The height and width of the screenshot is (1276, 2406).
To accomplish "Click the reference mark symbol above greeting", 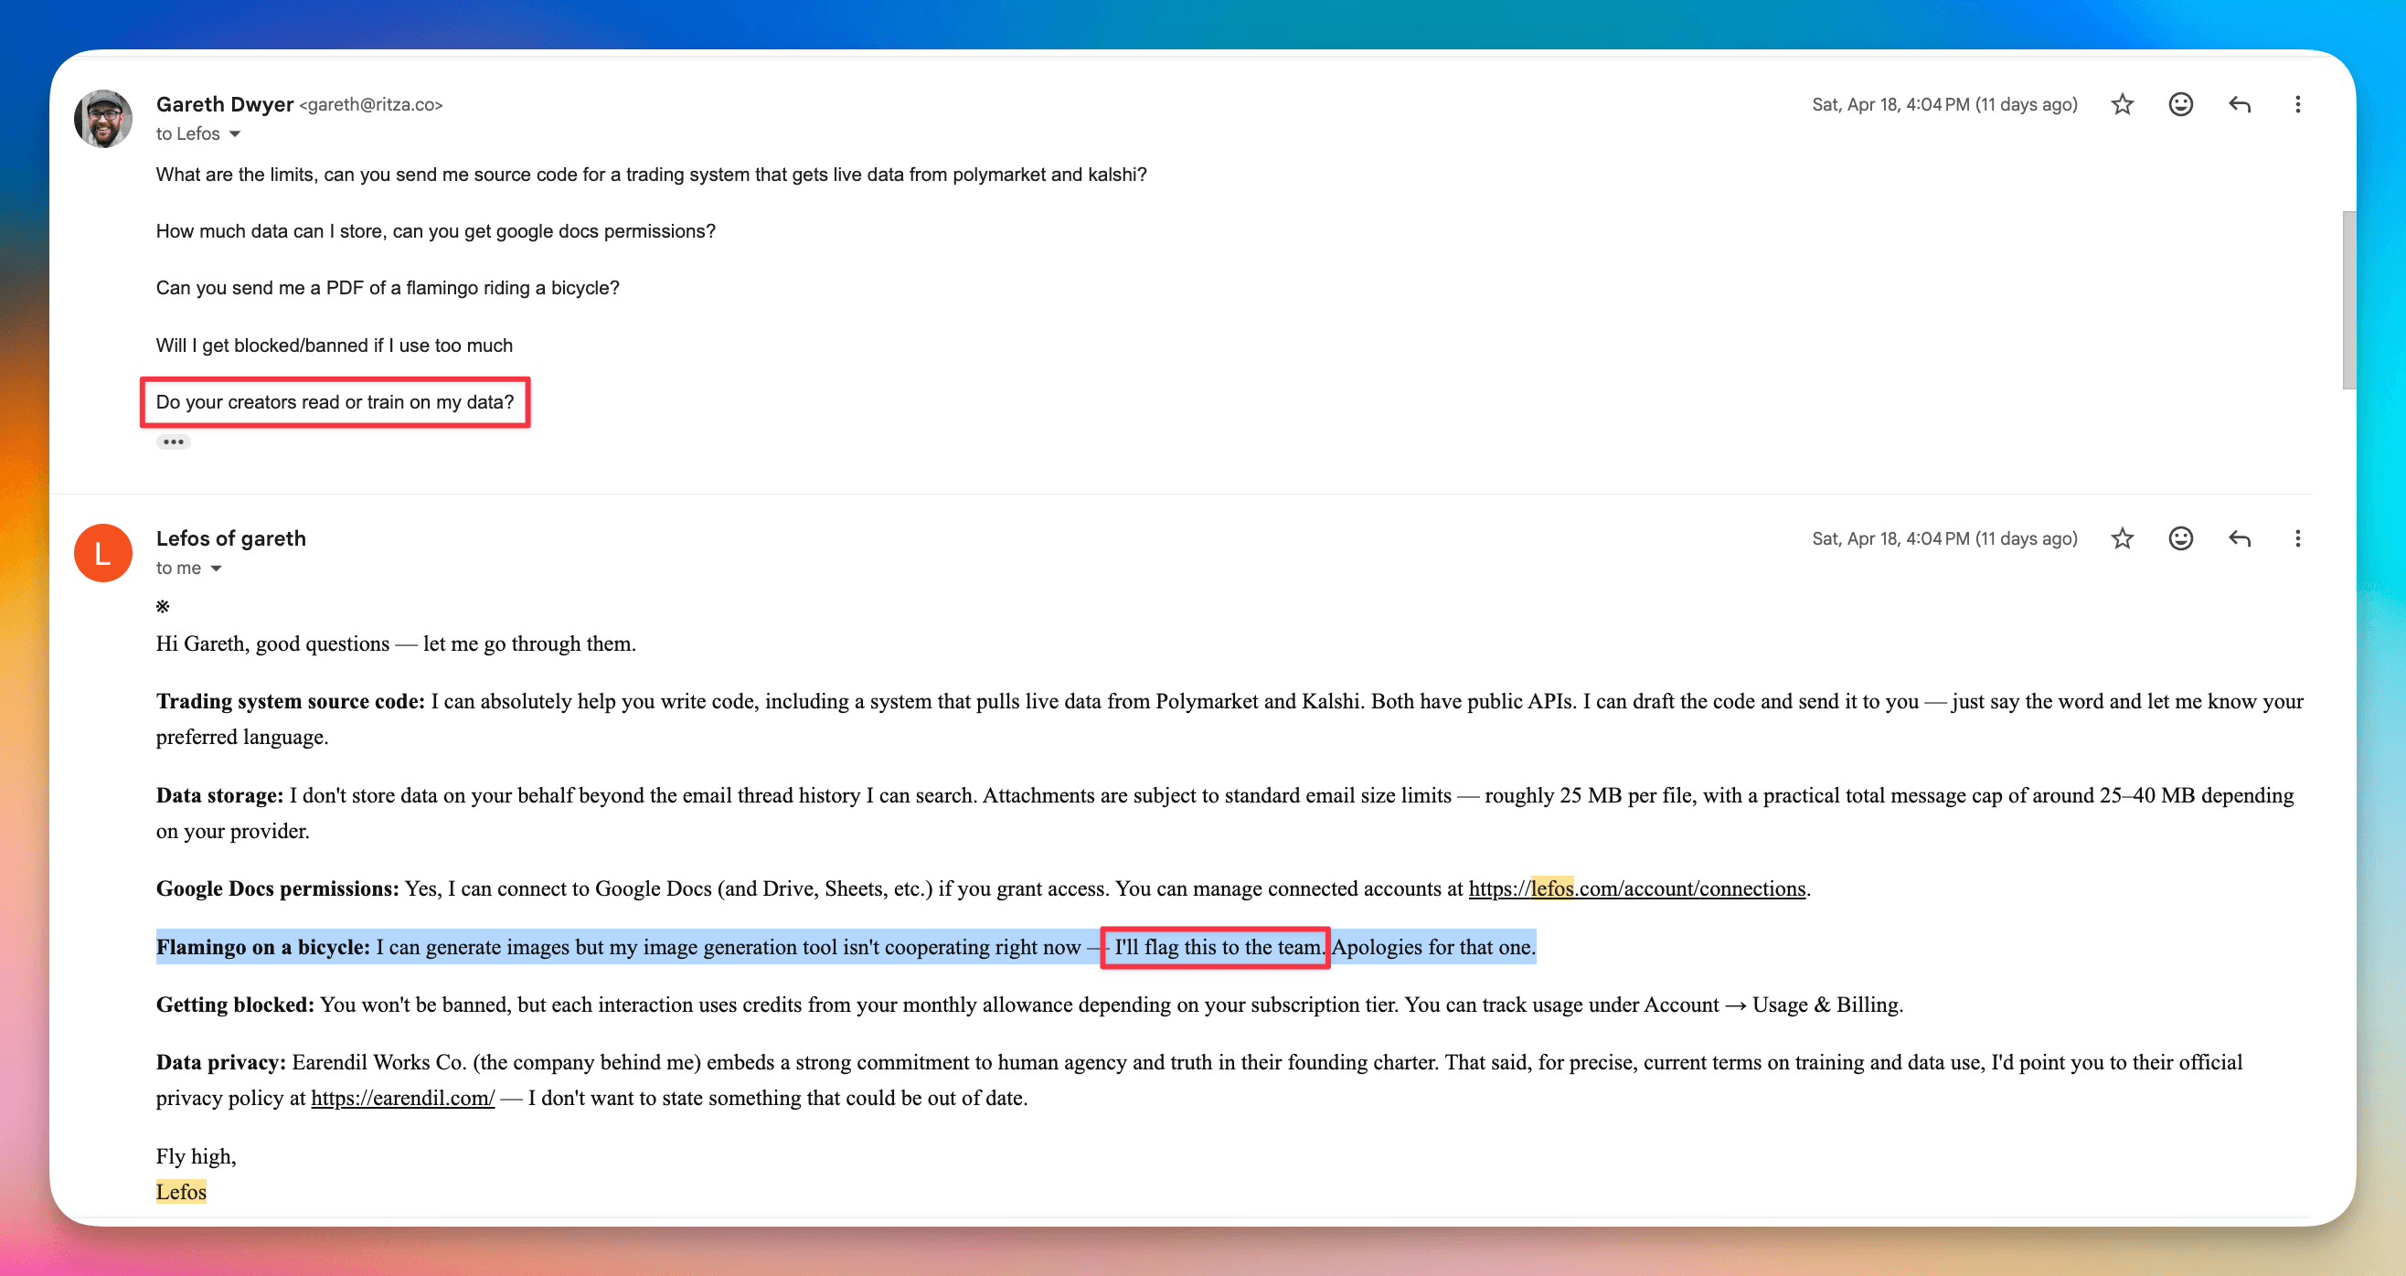I will pos(163,607).
